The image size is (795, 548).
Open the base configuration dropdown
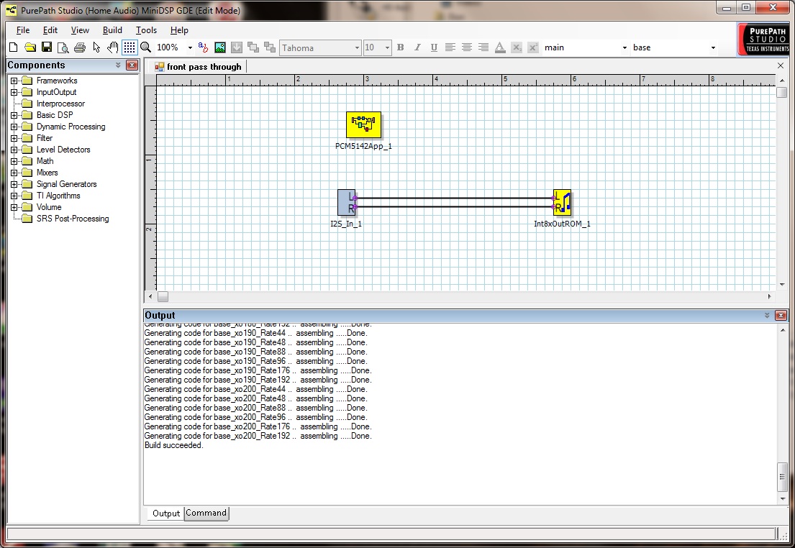click(714, 47)
